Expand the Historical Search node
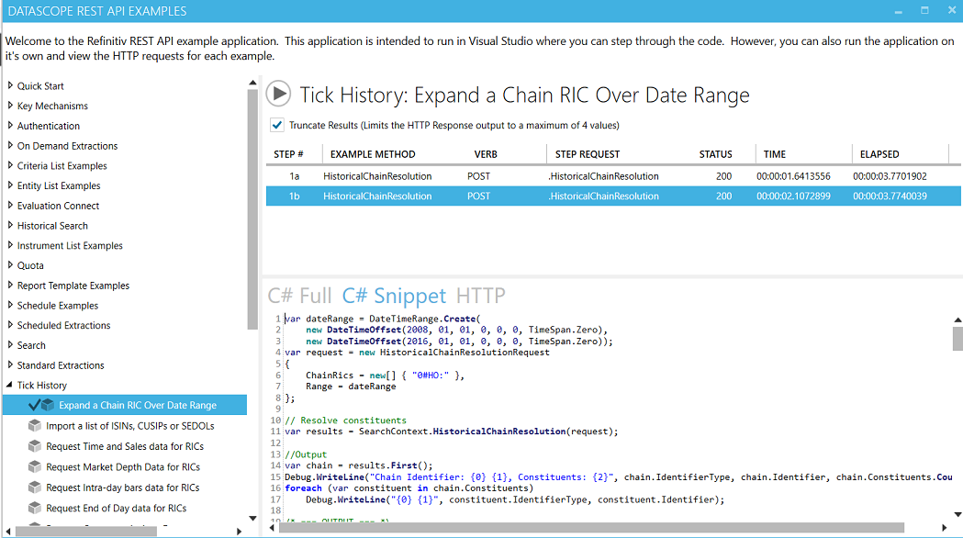 (10, 226)
